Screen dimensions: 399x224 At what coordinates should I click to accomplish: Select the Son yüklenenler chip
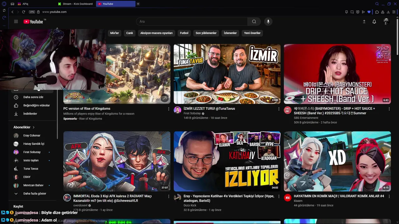[x=206, y=33]
